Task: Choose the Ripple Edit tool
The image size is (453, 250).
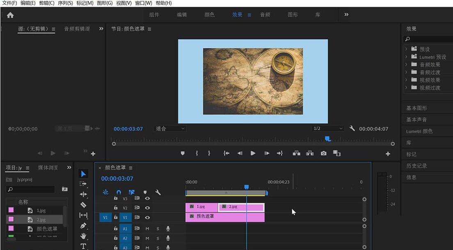Action: [84, 194]
